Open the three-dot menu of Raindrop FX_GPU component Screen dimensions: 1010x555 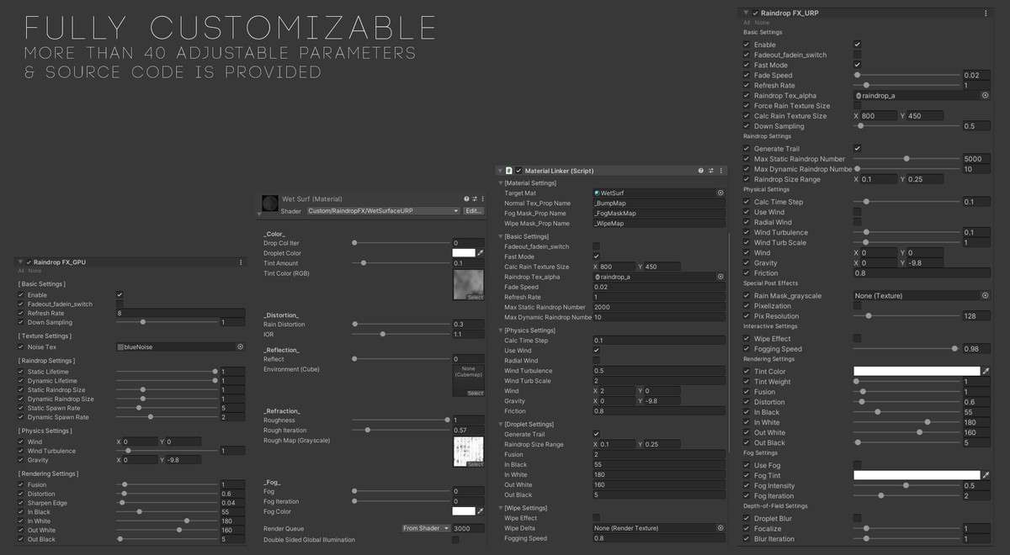[241, 262]
